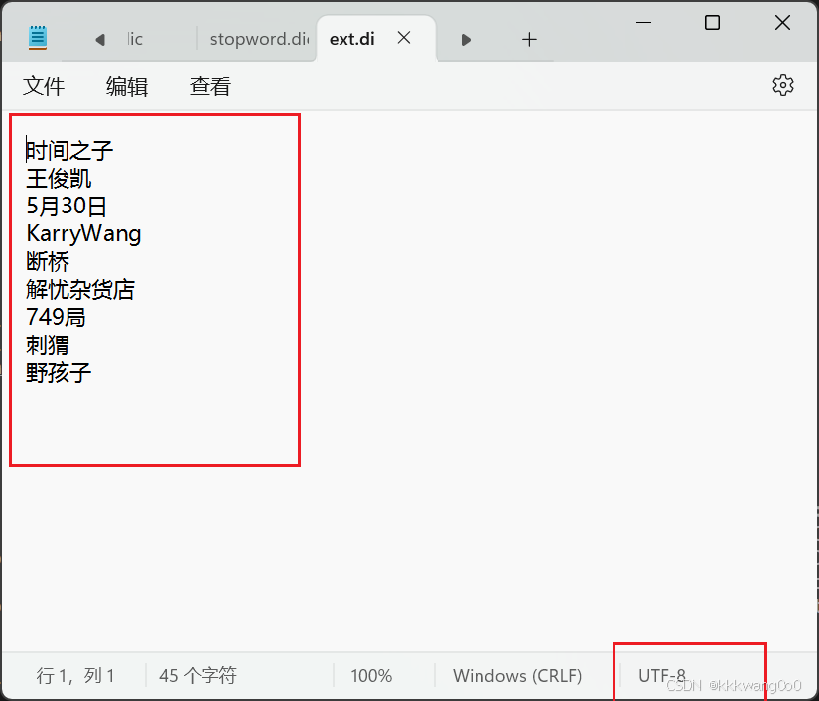
Task: Switch to the partially visible 'ic' tab
Action: 135,39
